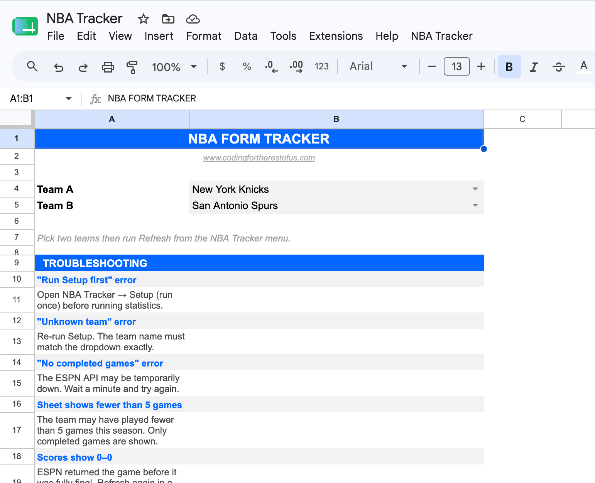Click the "Unknown team" error cell
This screenshot has width=595, height=483.
click(x=259, y=321)
